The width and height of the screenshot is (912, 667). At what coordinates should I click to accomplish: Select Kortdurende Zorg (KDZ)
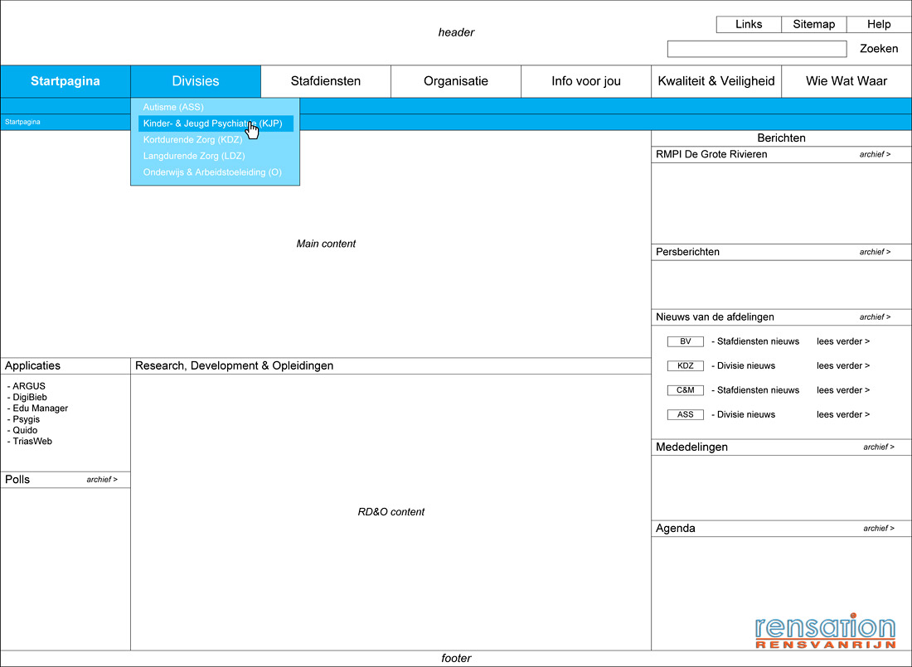pos(192,139)
